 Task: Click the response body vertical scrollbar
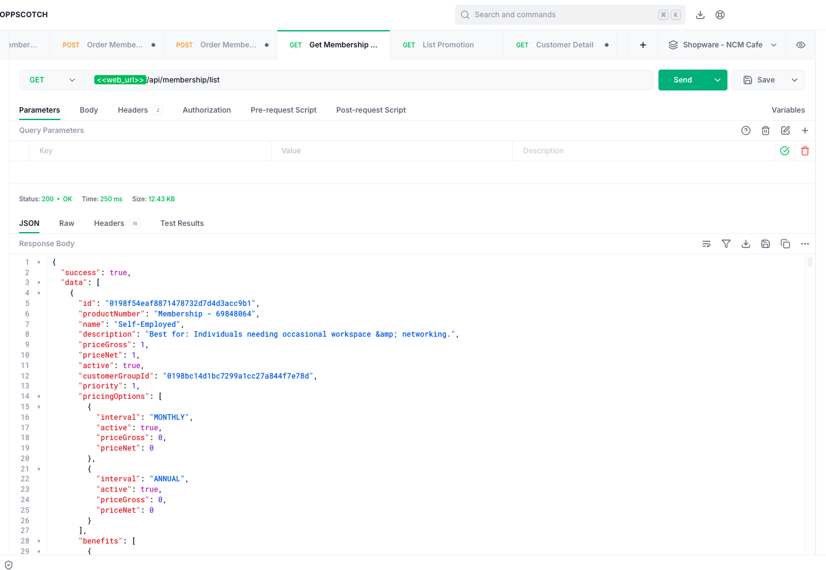pos(809,262)
